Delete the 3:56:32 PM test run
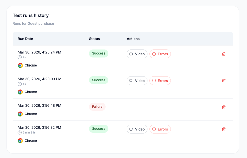This screenshot has height=158, width=247. coord(224,129)
